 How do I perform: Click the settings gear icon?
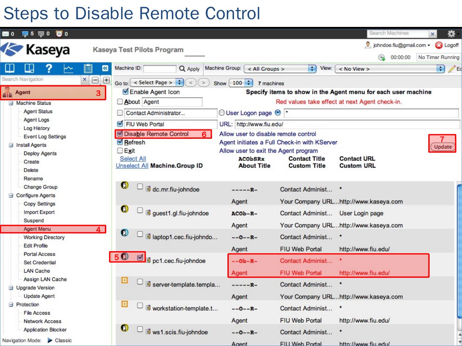pyautogui.click(x=451, y=34)
